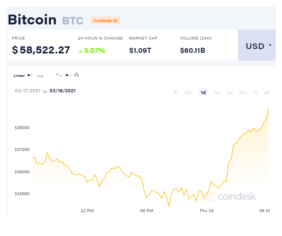Show the 3m time range

click(243, 92)
